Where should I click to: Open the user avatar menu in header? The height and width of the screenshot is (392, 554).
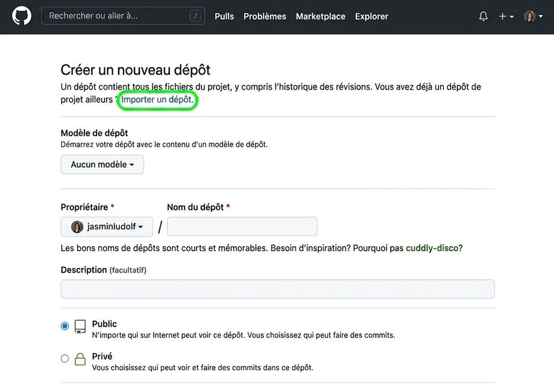[533, 16]
